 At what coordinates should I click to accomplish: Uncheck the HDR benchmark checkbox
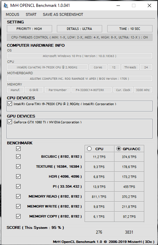pos(19,176)
